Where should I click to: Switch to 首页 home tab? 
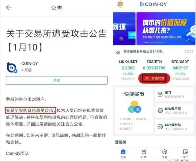pos(123,154)
